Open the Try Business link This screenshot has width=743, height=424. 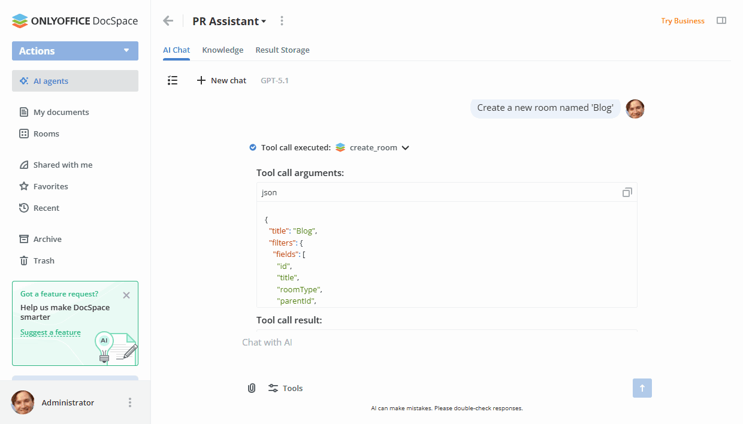tap(682, 20)
